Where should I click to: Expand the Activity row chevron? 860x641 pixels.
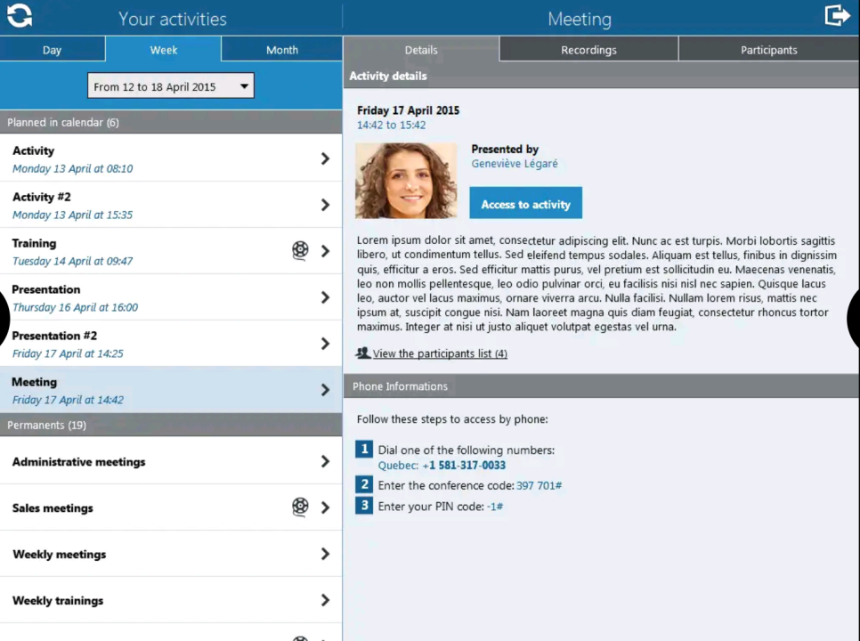[325, 158]
